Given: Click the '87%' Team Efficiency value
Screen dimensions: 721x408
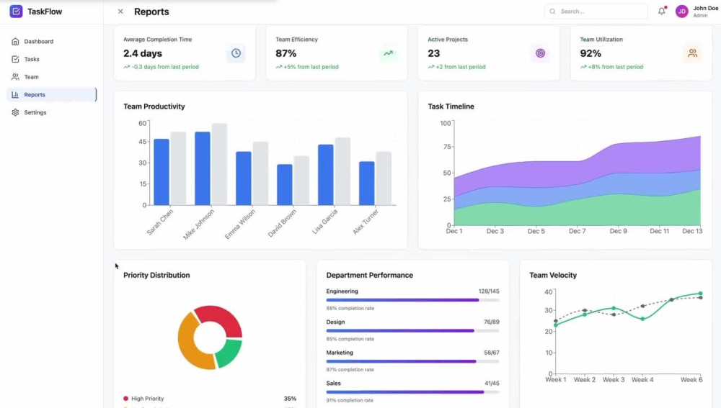Looking at the screenshot, I should (286, 53).
